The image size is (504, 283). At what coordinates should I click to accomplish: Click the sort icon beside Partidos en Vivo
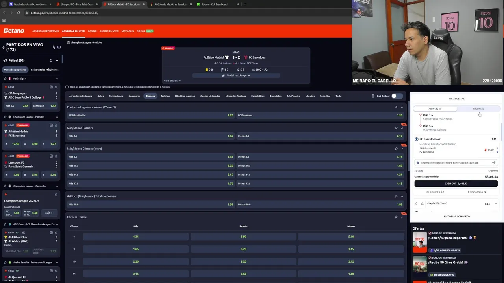(x=54, y=47)
